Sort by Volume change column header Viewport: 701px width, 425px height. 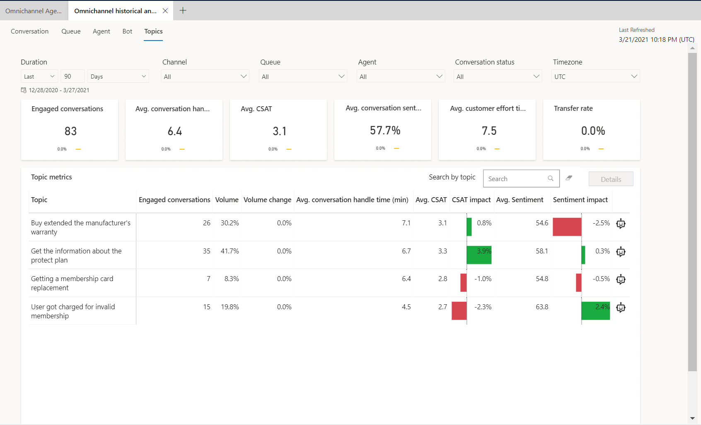(267, 200)
